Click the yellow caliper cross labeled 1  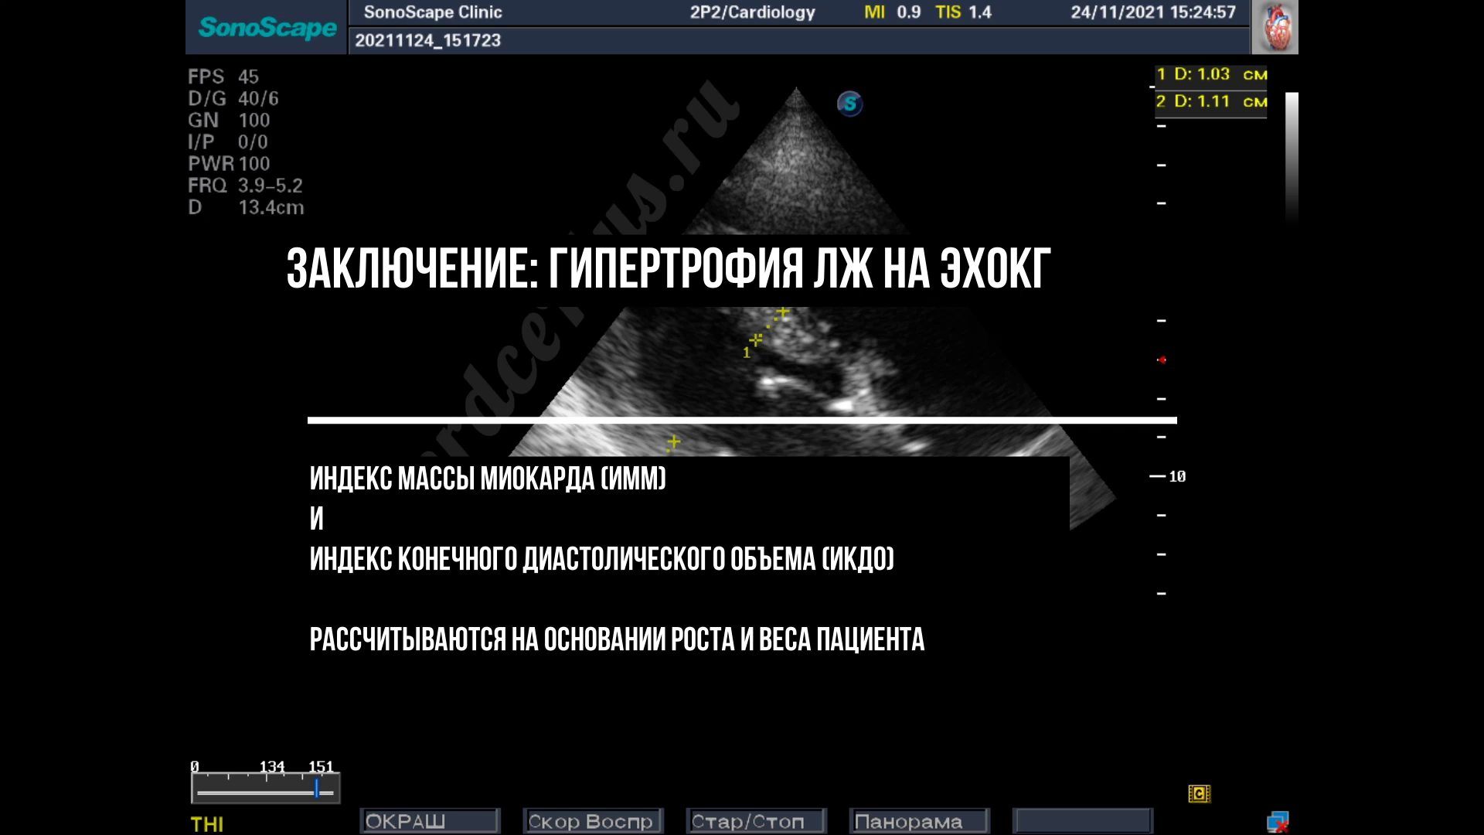pos(755,339)
